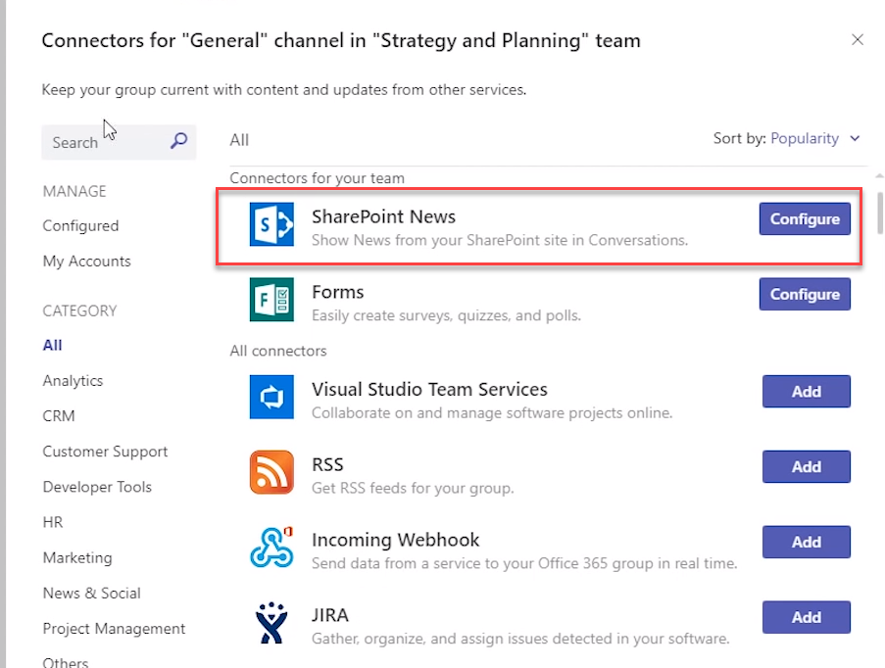Image resolution: width=885 pixels, height=668 pixels.
Task: Select the Analytics category
Action: (x=73, y=381)
